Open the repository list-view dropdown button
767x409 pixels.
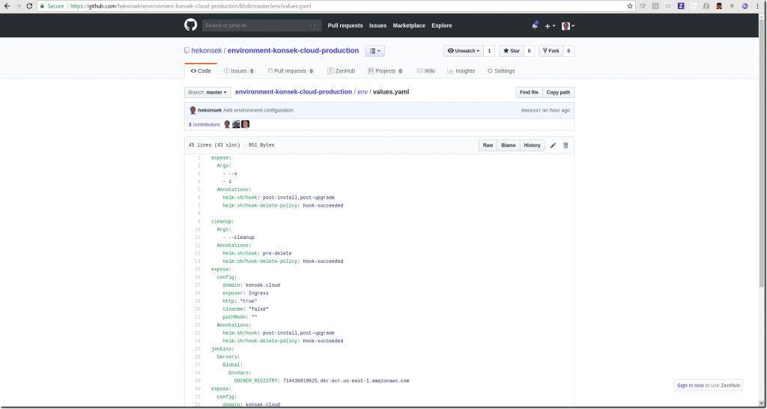pos(375,51)
